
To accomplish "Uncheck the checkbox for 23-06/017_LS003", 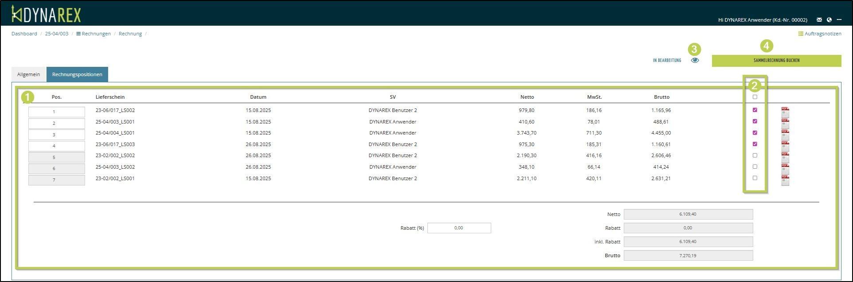I will tap(755, 144).
